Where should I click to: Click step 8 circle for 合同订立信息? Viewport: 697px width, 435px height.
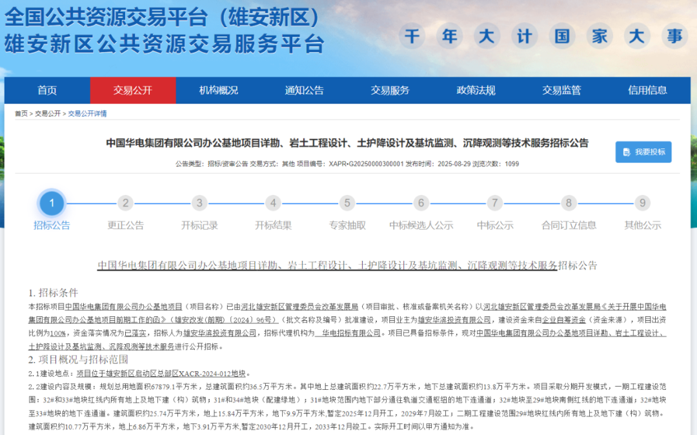coord(569,203)
